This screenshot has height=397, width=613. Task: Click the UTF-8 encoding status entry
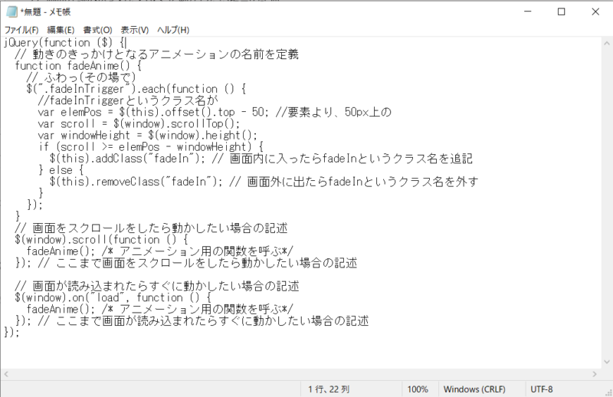coord(542,389)
